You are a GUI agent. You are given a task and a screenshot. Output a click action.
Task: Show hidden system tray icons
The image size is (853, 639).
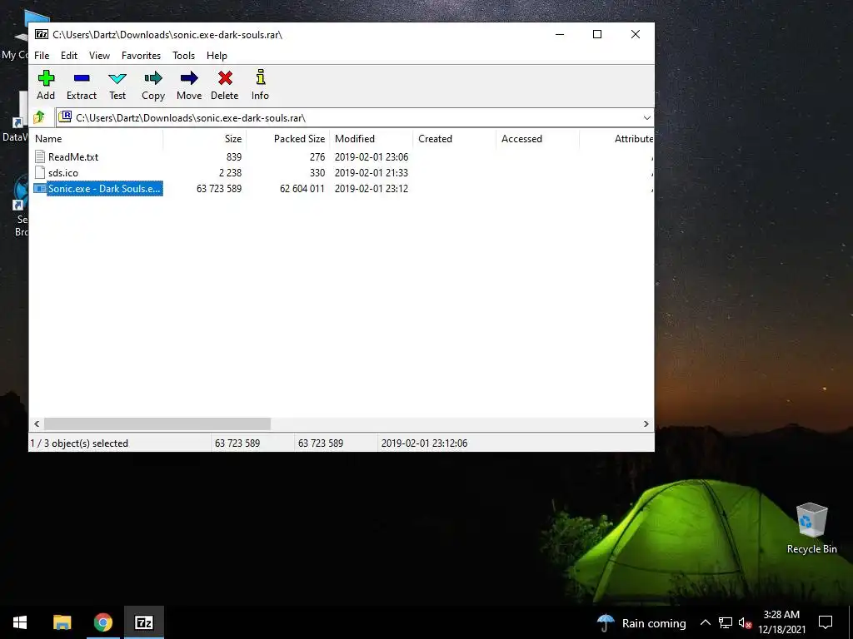705,622
